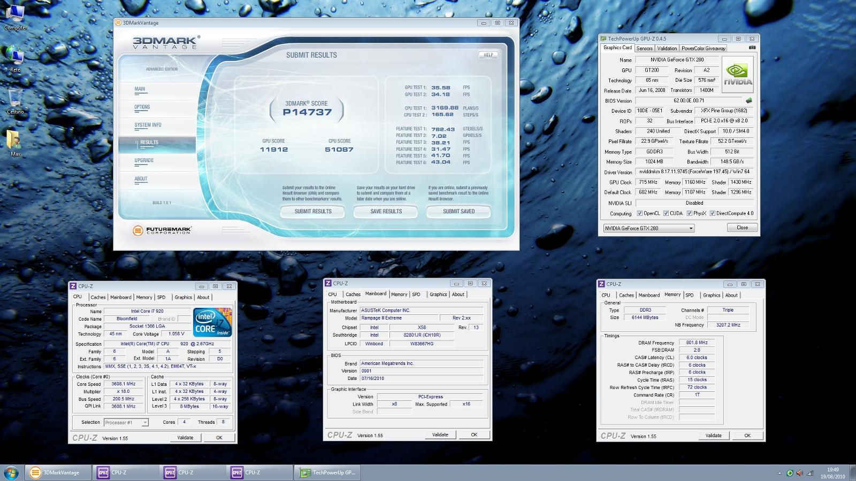This screenshot has height=481, width=856.
Task: Click the TechPowerUp GPU-Z taskbar button
Action: [327, 472]
